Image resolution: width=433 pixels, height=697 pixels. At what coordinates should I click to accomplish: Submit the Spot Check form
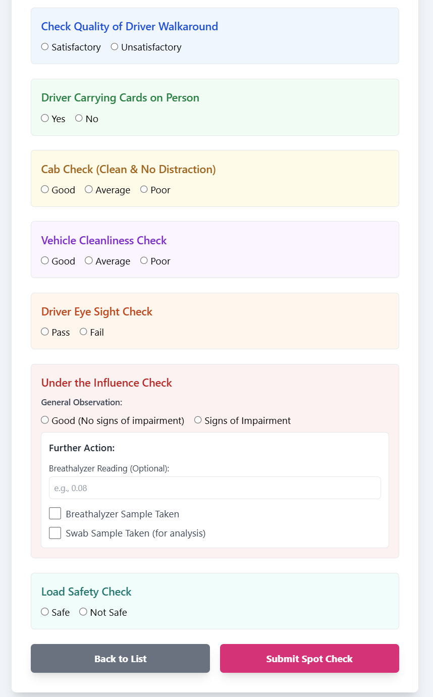click(309, 658)
